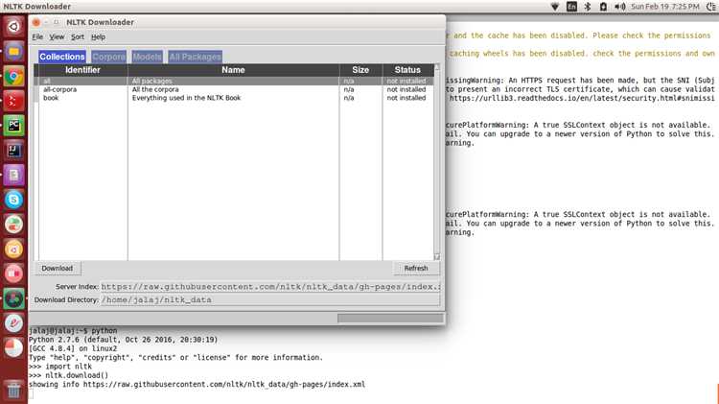Open the Help menu
The image size is (719, 404).
tap(98, 36)
